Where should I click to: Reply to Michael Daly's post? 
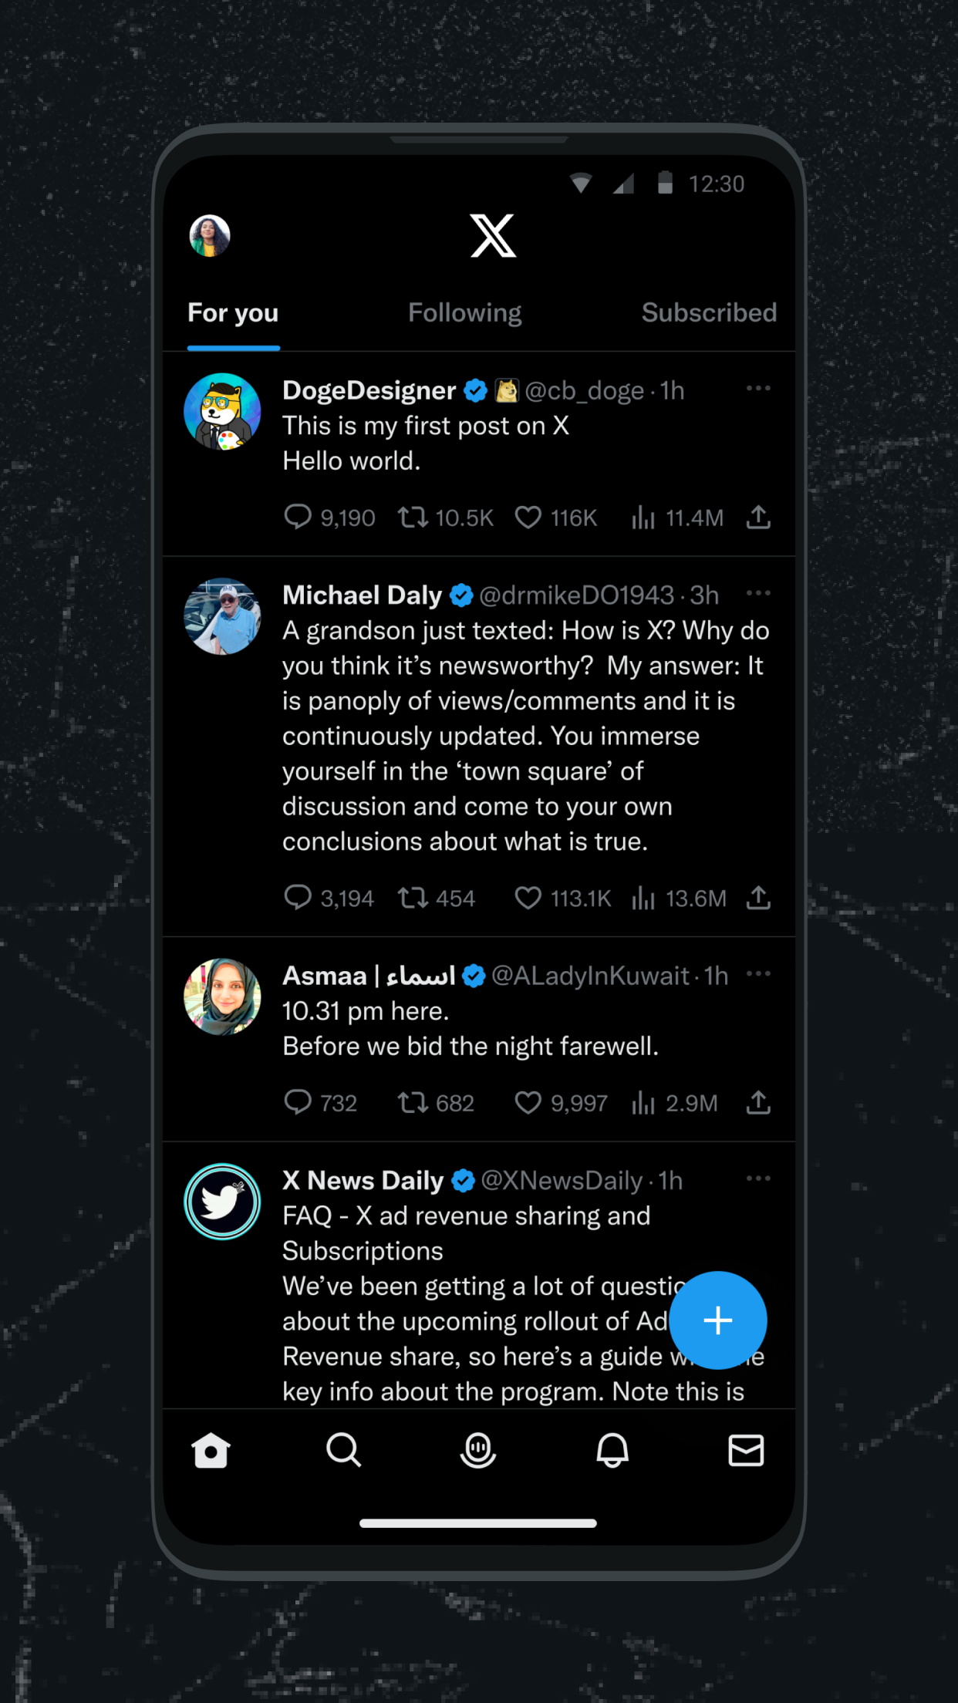pos(298,898)
